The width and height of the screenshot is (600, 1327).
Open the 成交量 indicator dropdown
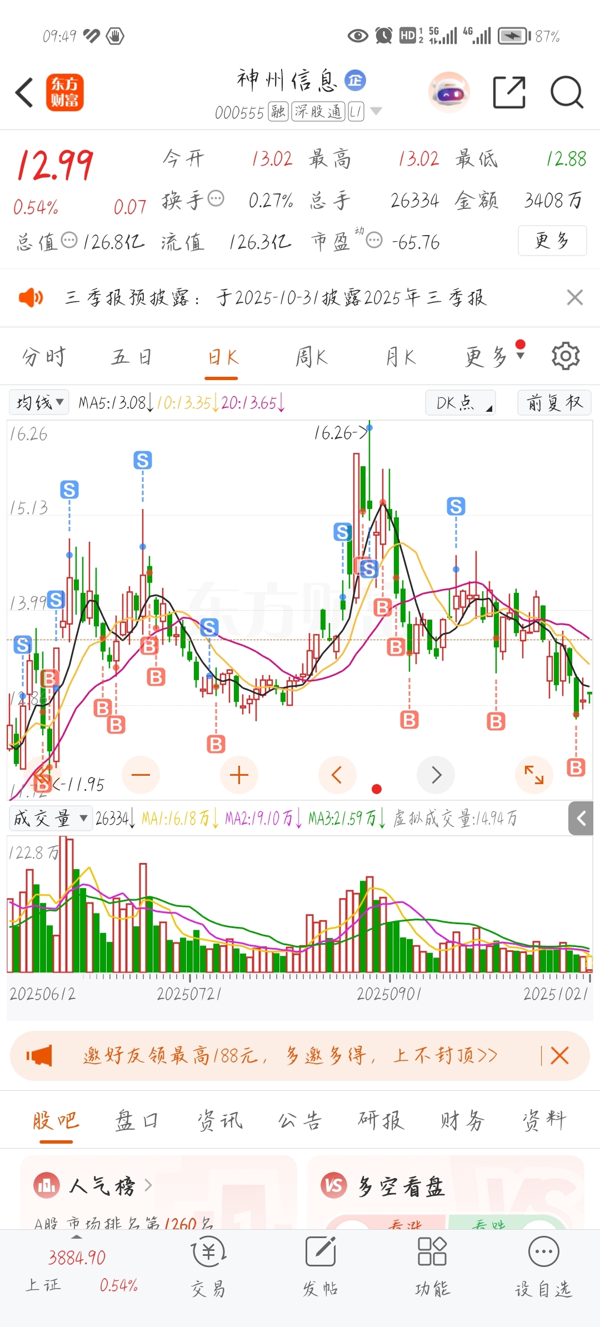click(51, 818)
